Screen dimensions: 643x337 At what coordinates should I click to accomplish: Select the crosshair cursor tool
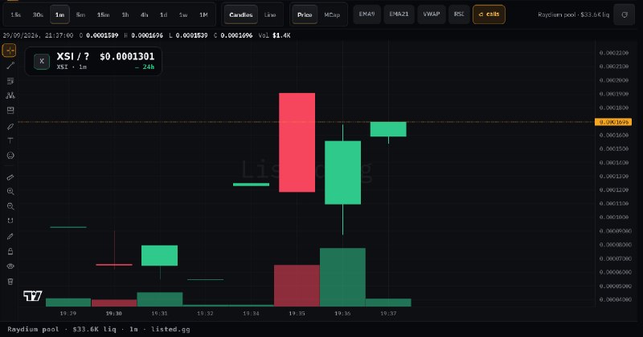(x=10, y=51)
